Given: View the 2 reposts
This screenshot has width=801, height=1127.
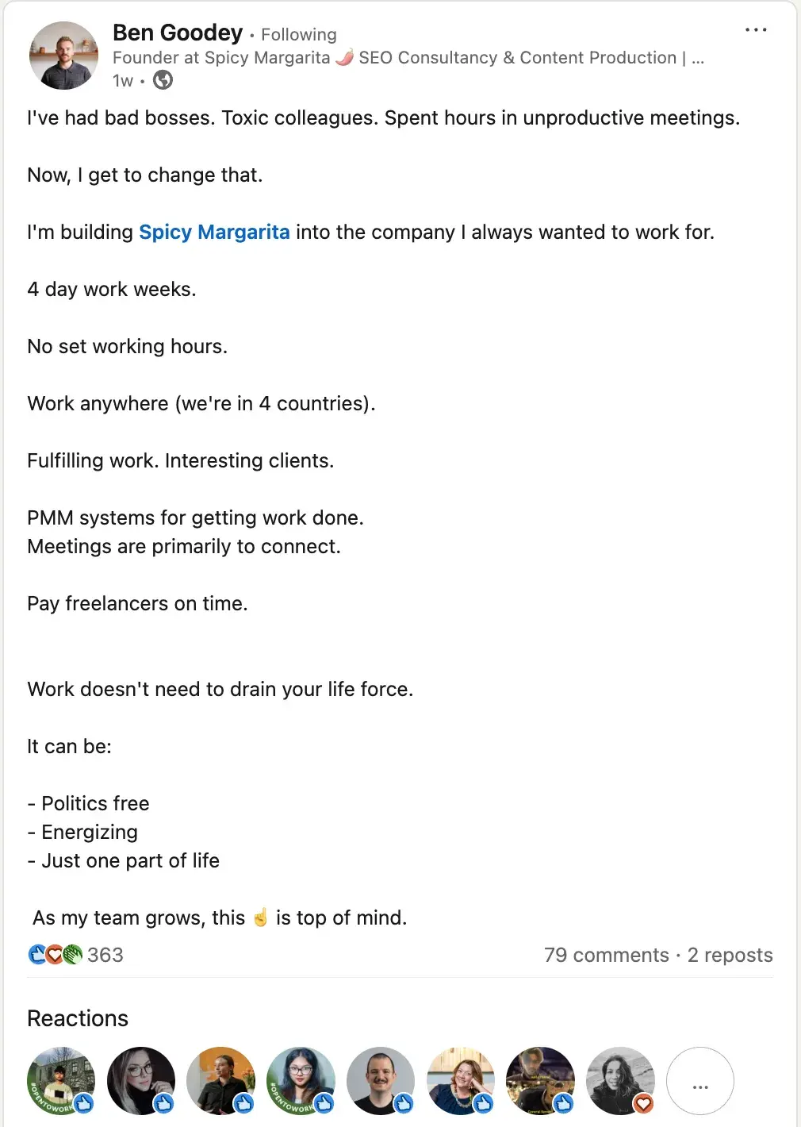Looking at the screenshot, I should coord(730,955).
